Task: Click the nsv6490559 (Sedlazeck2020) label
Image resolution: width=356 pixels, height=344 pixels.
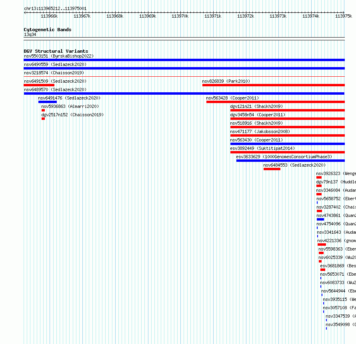Action: coord(55,64)
